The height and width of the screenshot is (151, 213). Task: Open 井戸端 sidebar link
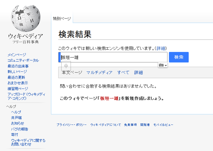tap(17, 118)
